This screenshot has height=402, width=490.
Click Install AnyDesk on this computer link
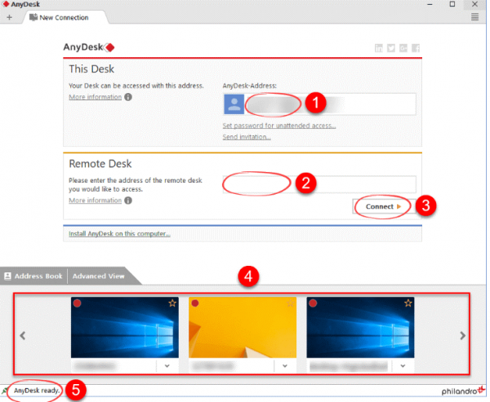[x=119, y=234]
